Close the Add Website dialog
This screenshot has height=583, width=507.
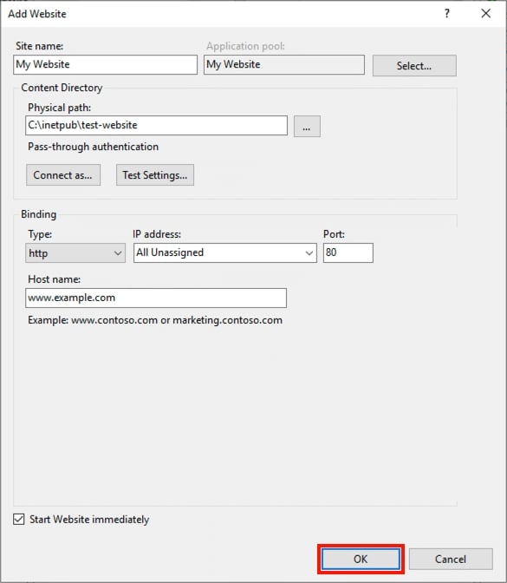tap(485, 14)
